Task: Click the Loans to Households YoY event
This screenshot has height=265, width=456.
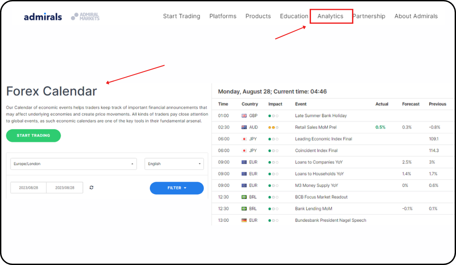Action: pyautogui.click(x=319, y=174)
